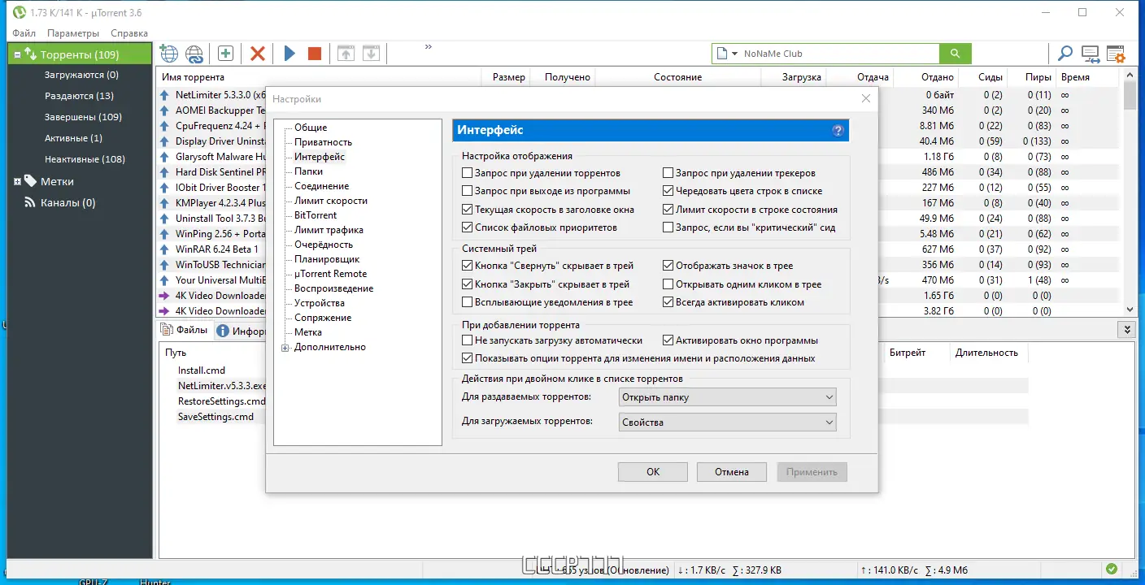Click the seeding arrow icon beside KMPlayer 4.2.3.4 Plus
This screenshot has width=1145, height=585.
tap(165, 203)
